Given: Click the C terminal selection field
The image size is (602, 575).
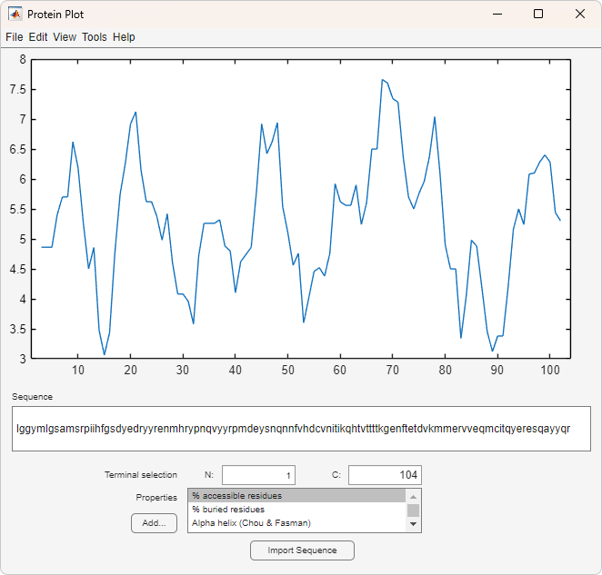Looking at the screenshot, I should pos(385,475).
